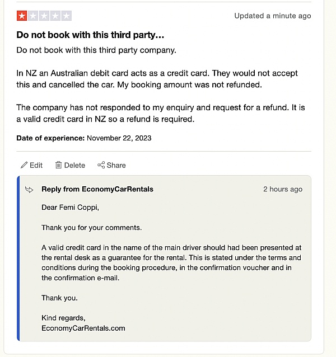Click the reply arrow icon

pyautogui.click(x=30, y=190)
